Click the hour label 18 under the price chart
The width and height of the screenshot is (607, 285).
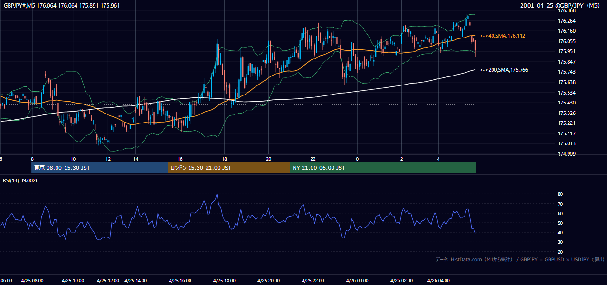pyautogui.click(x=225, y=159)
